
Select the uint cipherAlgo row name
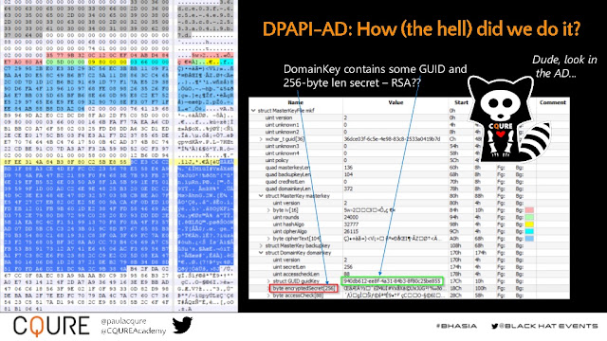coord(289,231)
